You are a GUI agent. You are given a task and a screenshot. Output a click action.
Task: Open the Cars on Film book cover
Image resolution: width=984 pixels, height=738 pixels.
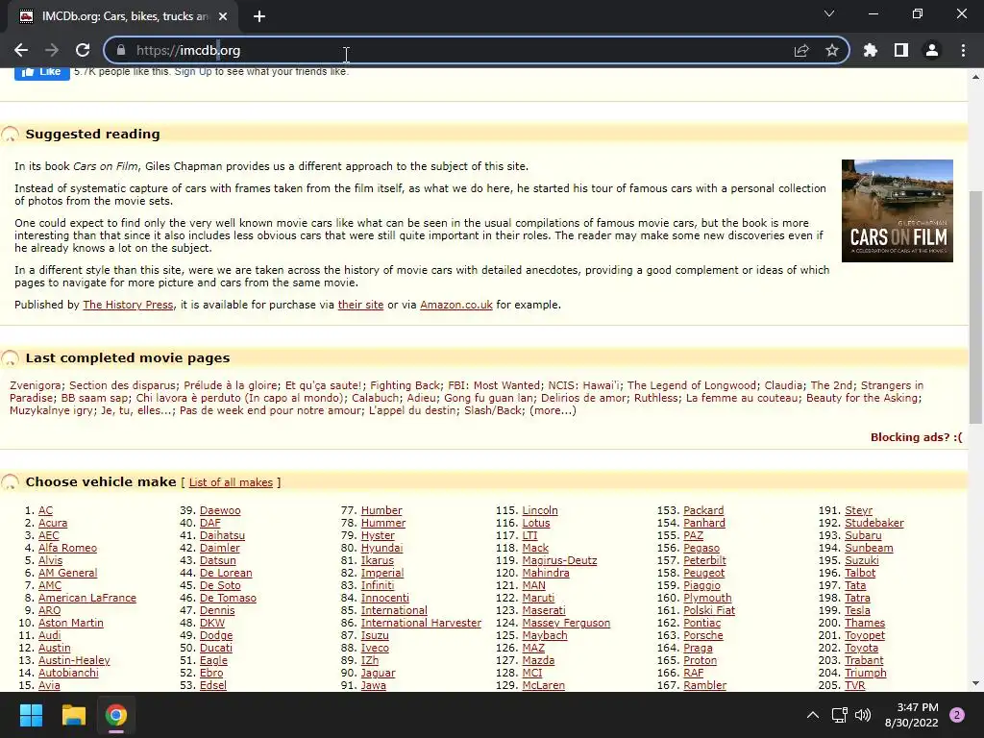[x=897, y=210]
